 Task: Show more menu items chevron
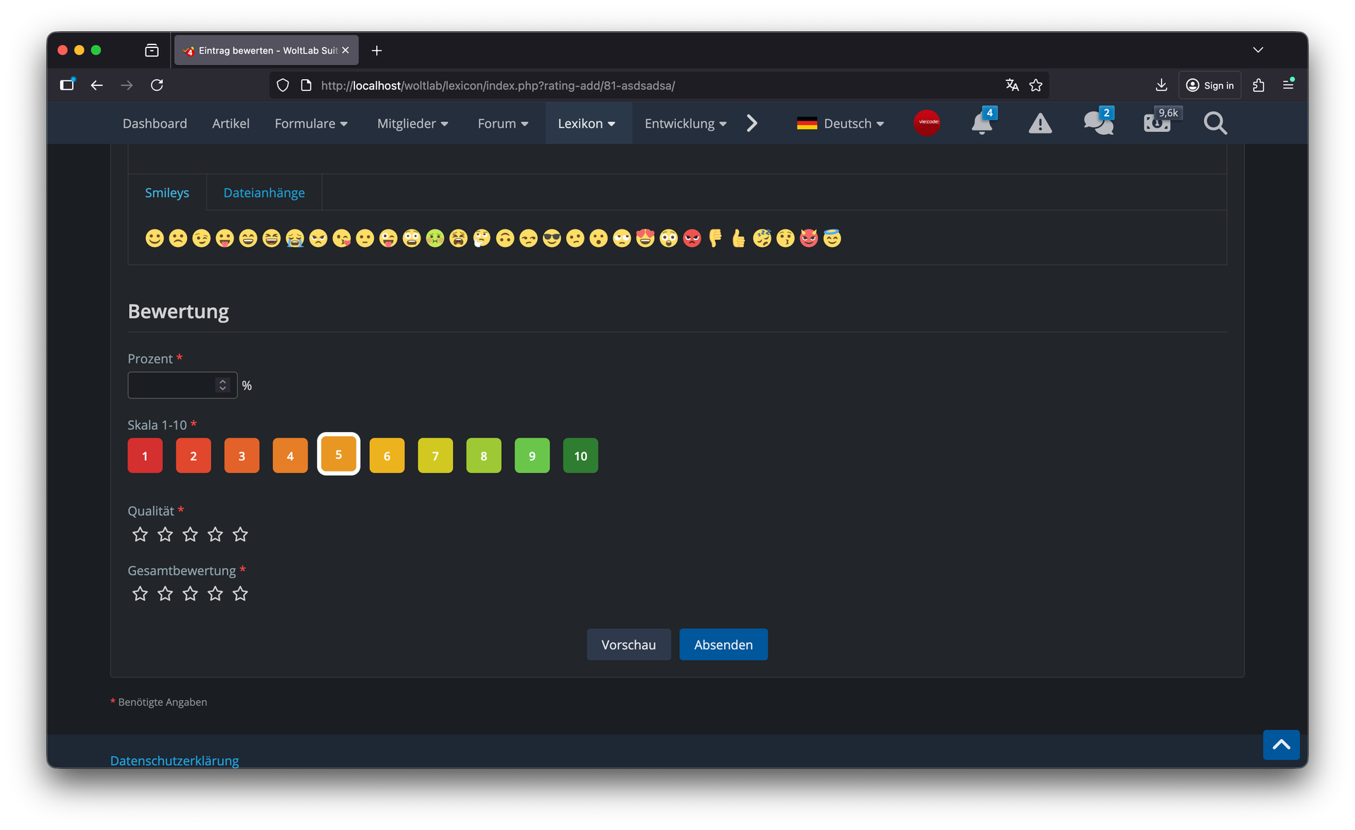click(x=752, y=124)
